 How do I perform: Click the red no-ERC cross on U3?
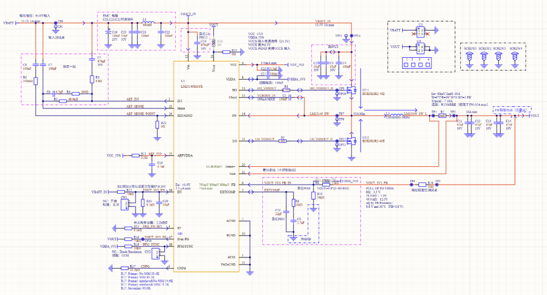(413, 34)
